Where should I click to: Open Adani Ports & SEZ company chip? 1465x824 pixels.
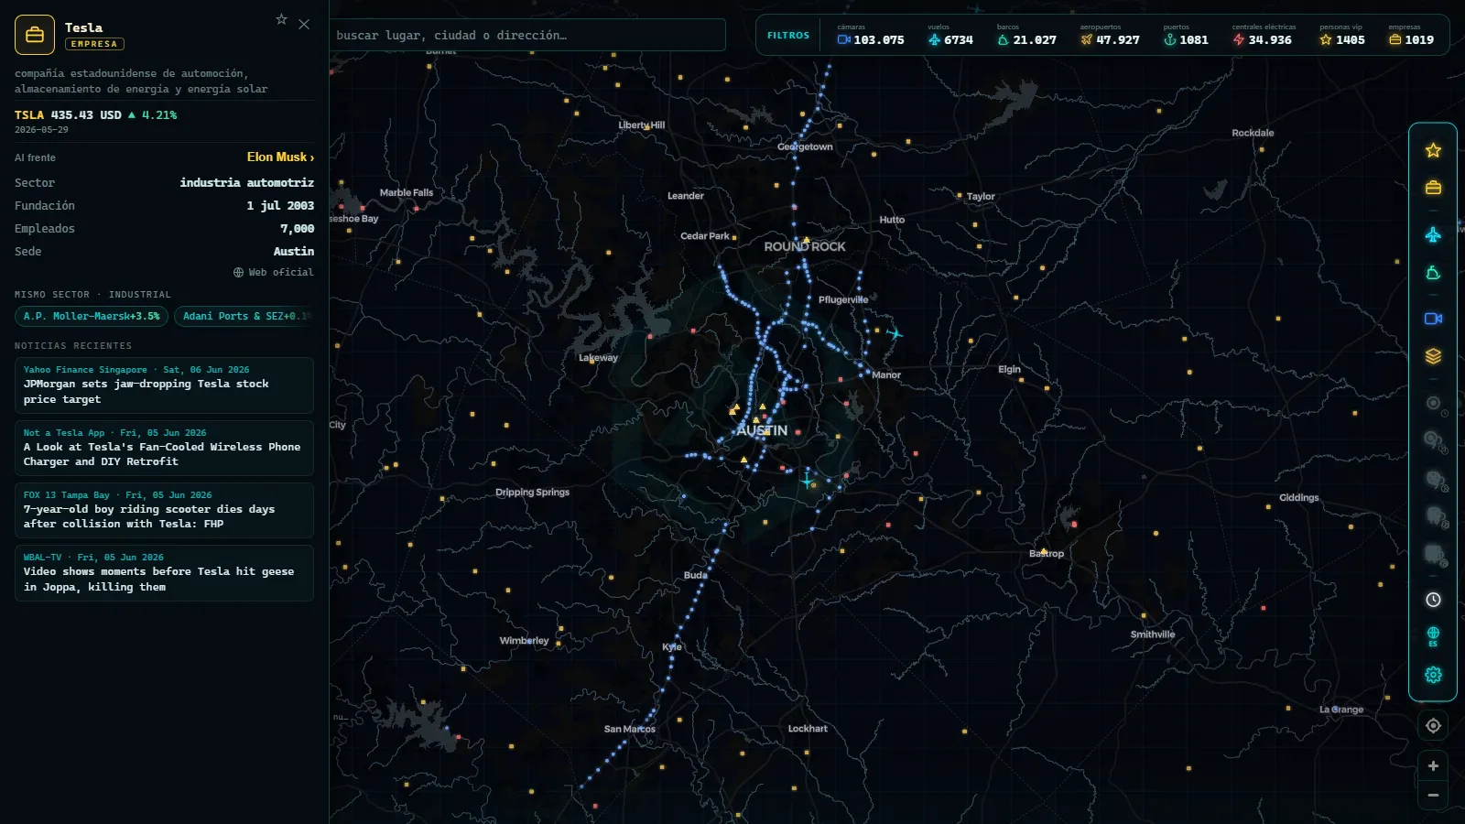(244, 317)
